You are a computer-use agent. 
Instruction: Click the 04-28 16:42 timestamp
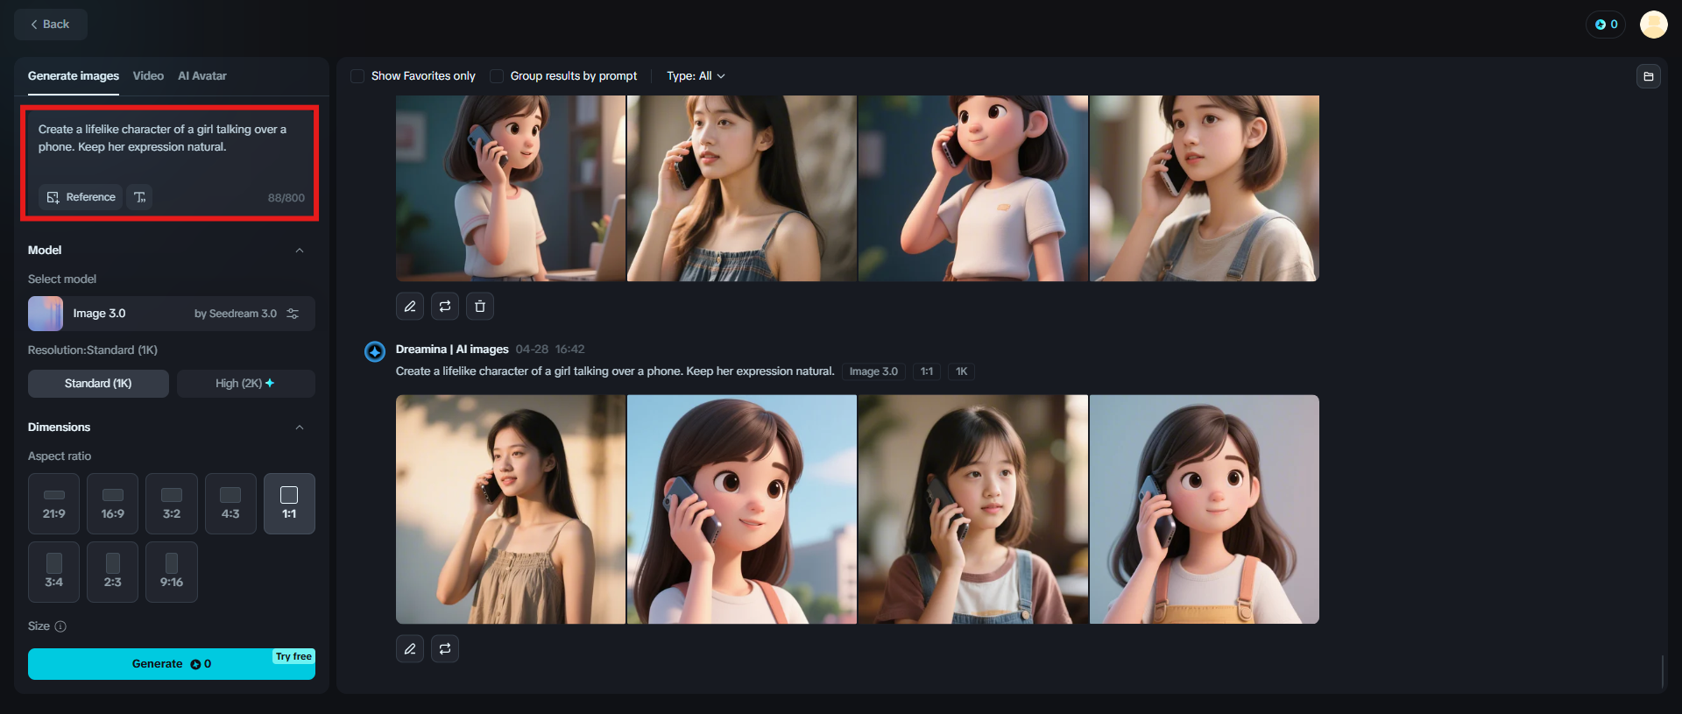point(550,350)
